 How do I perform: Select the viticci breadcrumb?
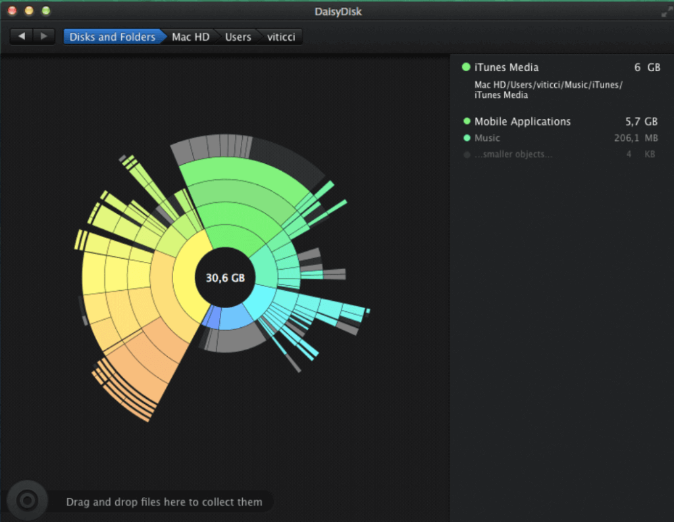[x=281, y=37]
